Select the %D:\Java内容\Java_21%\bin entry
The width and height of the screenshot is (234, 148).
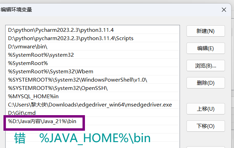pos(92,121)
